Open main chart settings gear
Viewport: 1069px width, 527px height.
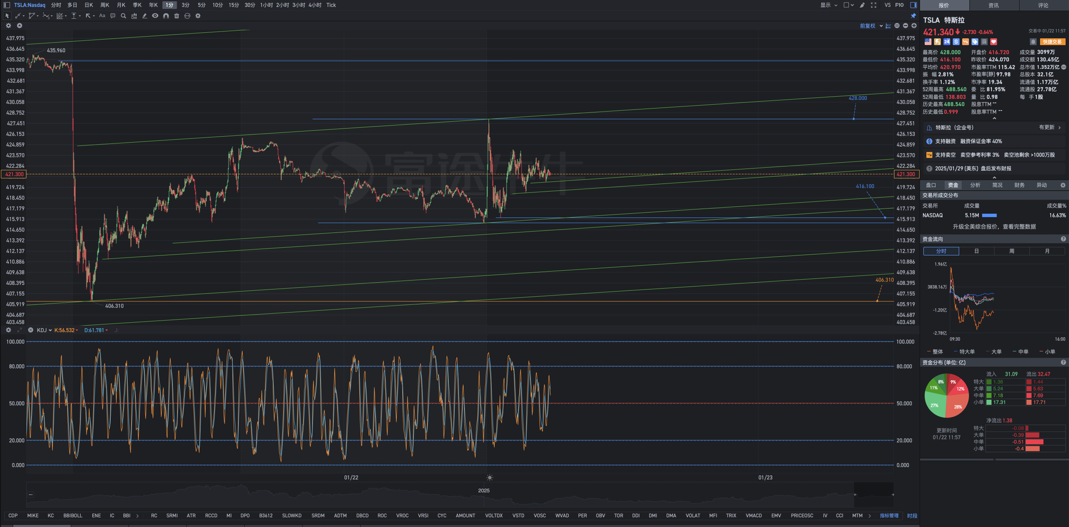[9, 26]
